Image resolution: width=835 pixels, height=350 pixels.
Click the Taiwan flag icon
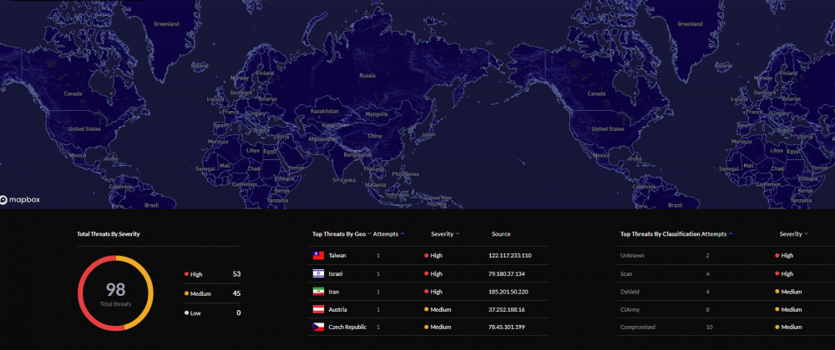click(x=318, y=255)
